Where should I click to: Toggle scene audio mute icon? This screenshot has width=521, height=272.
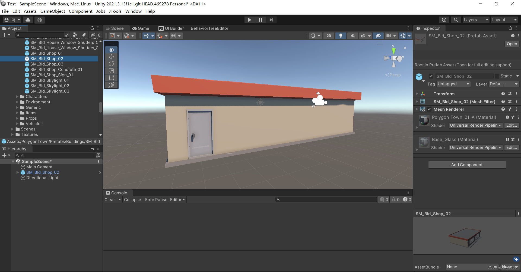pos(353,36)
